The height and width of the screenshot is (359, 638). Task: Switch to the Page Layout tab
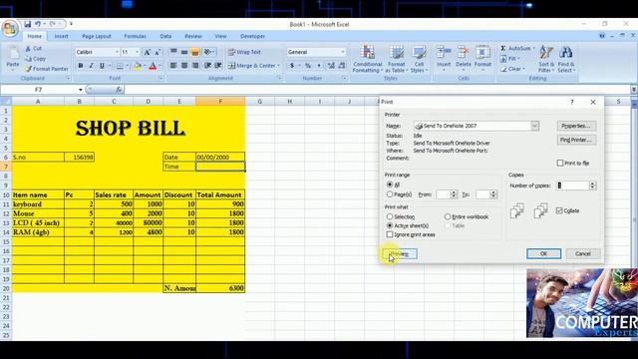pyautogui.click(x=97, y=36)
